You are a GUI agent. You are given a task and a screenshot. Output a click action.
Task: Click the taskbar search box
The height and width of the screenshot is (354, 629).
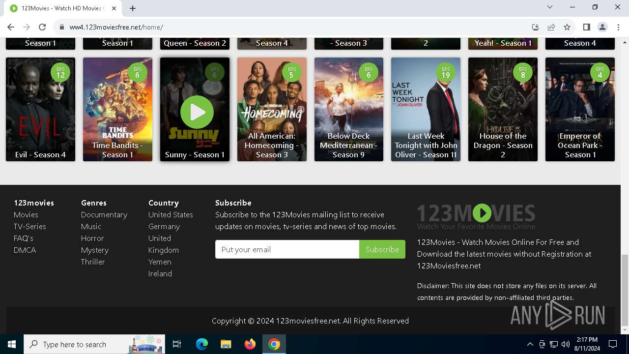point(94,344)
